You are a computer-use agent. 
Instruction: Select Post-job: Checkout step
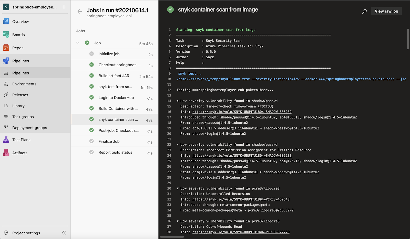point(115,131)
